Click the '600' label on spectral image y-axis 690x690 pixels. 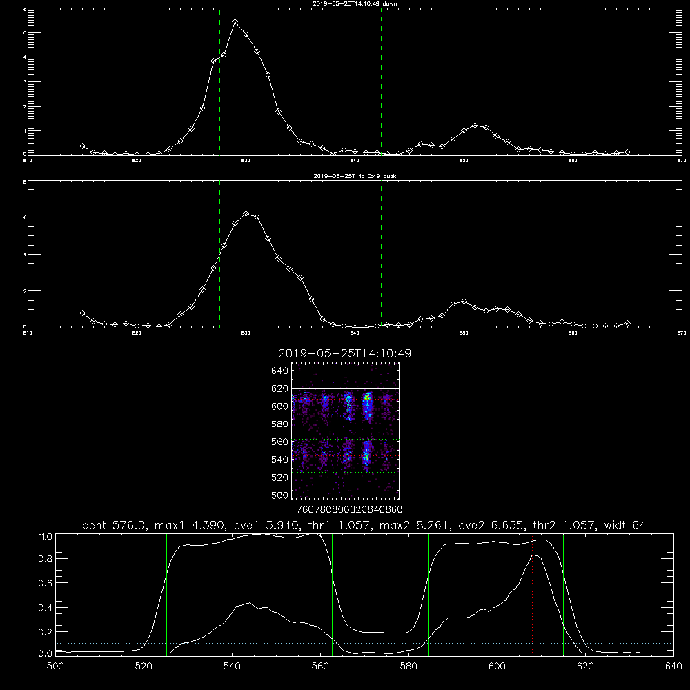click(x=280, y=406)
